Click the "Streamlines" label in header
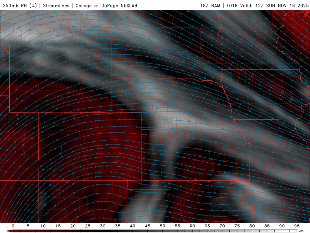 56,6
